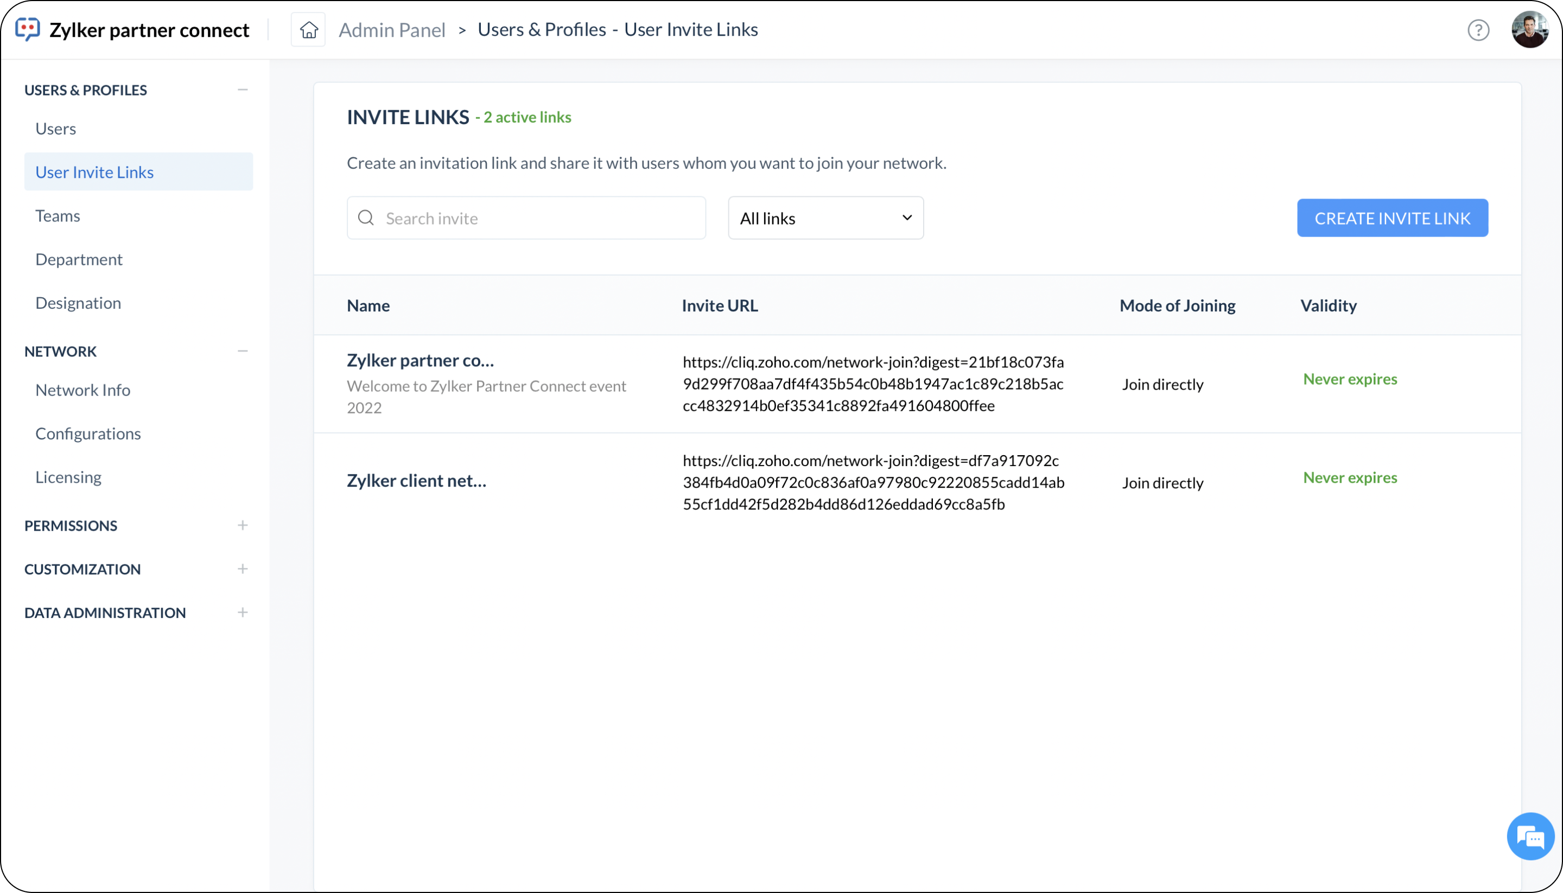Open Teams in sidebar
The width and height of the screenshot is (1563, 893).
tap(58, 216)
